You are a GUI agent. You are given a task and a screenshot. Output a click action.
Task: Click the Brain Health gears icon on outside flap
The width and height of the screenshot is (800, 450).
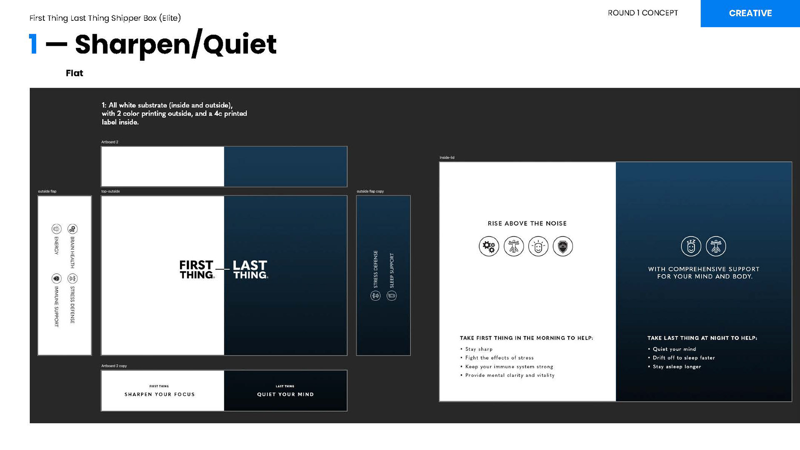coord(72,229)
